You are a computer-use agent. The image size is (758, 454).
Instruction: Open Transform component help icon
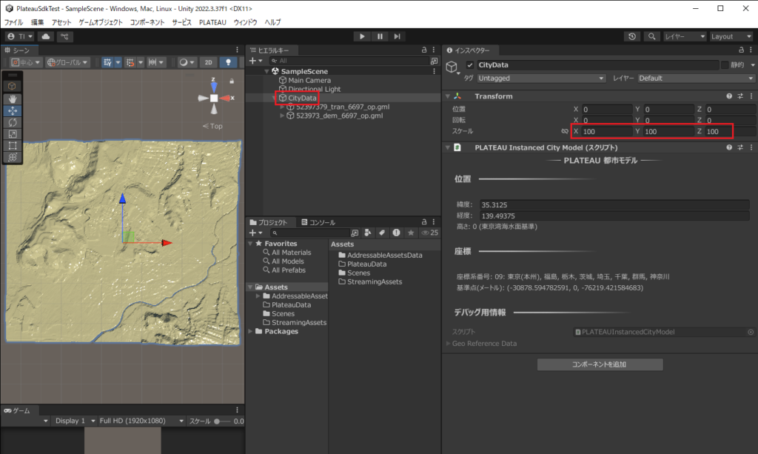coord(729,96)
